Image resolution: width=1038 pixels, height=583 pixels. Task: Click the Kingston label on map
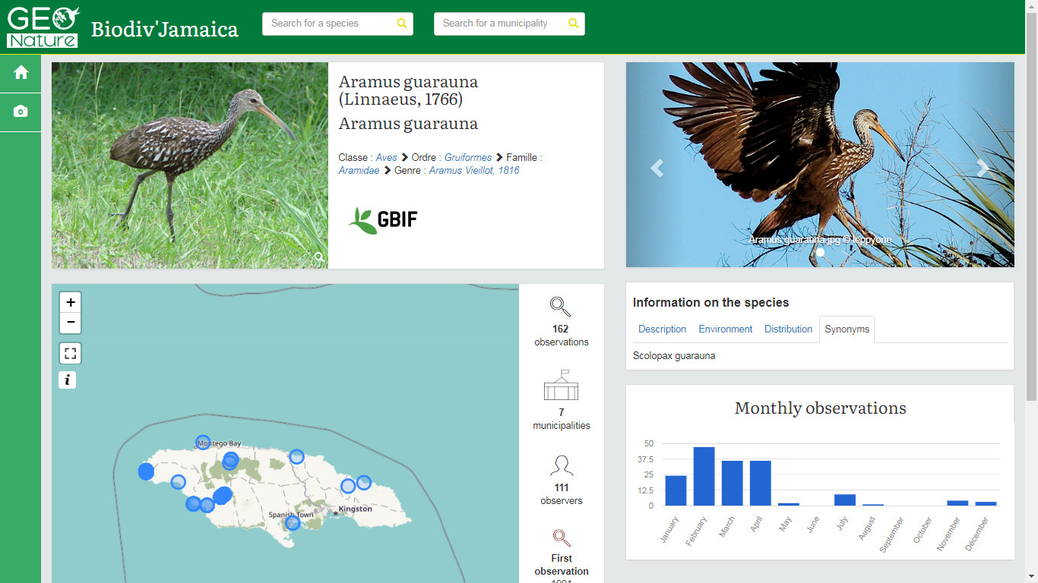[x=356, y=509]
